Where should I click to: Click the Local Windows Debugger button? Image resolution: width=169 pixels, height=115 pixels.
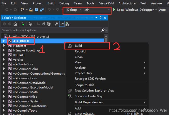click(x=135, y=10)
